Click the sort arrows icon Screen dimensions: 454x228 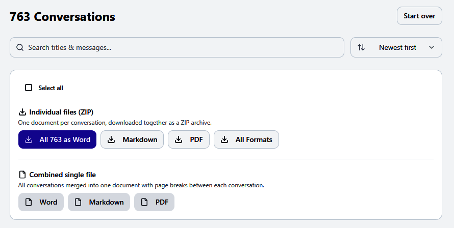(x=361, y=47)
